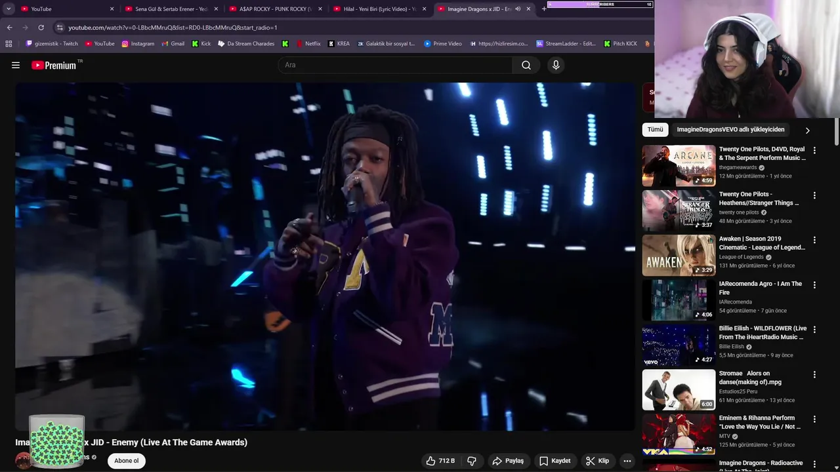Screen dimensions: 840x472
Task: Open the YouTube bookmark in bookmarks bar
Action: [x=99, y=44]
